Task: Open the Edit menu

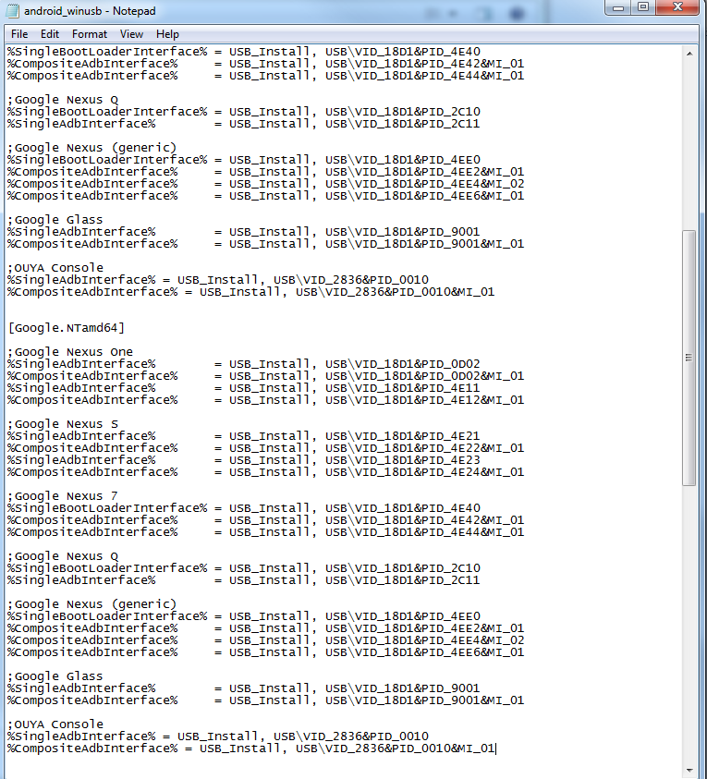Action: [49, 34]
